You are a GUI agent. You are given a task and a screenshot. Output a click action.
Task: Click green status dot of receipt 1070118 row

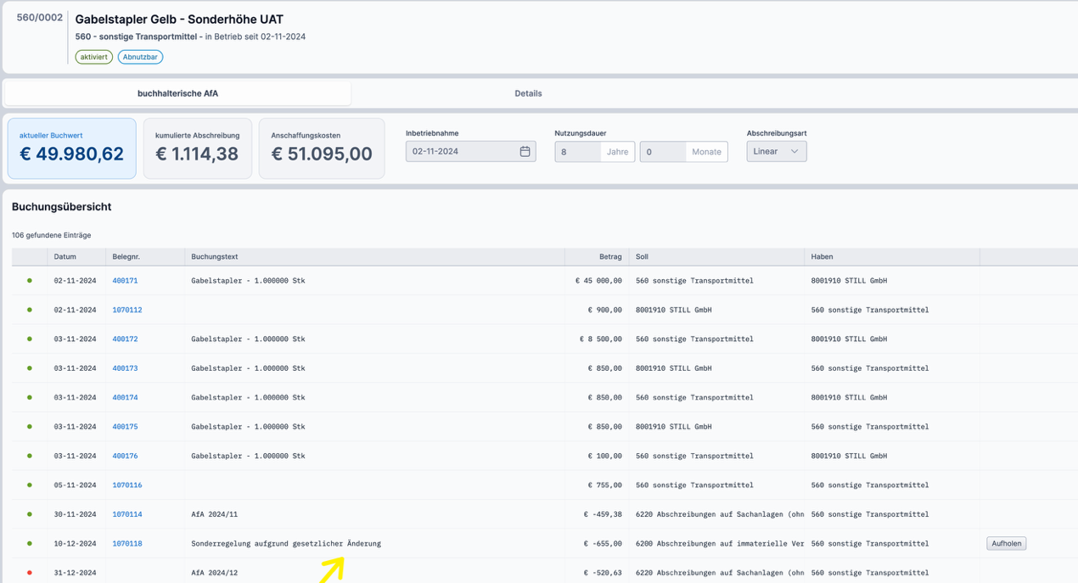click(30, 544)
